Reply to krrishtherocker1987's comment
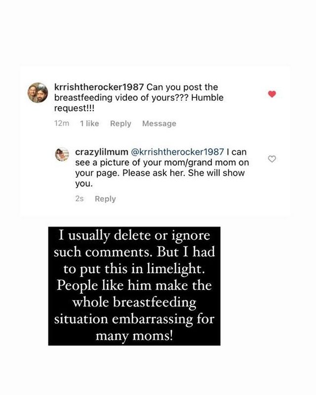316x395 pixels. tap(120, 124)
